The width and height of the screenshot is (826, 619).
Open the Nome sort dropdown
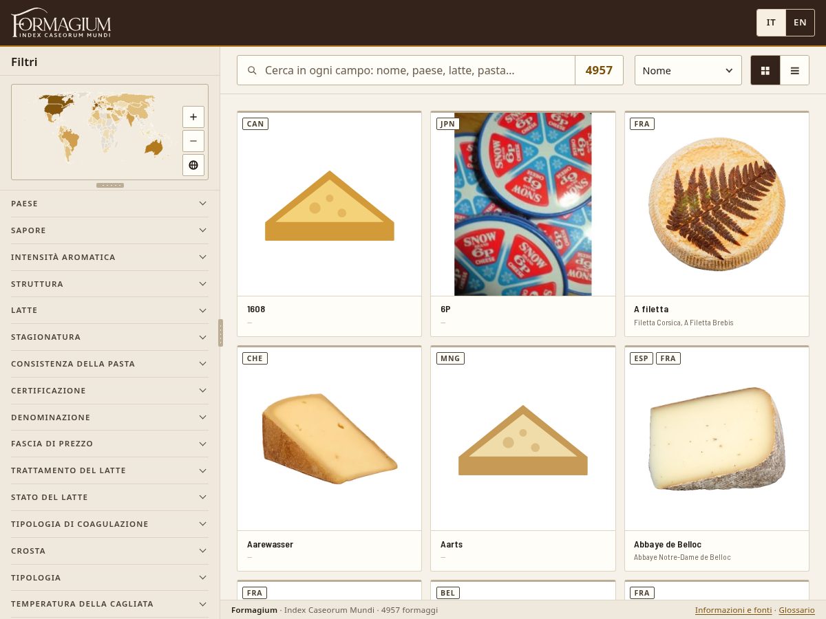tap(688, 70)
